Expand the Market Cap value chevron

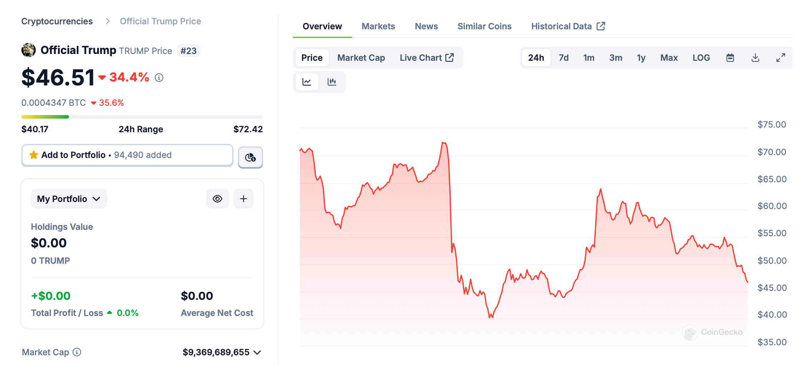click(x=257, y=352)
